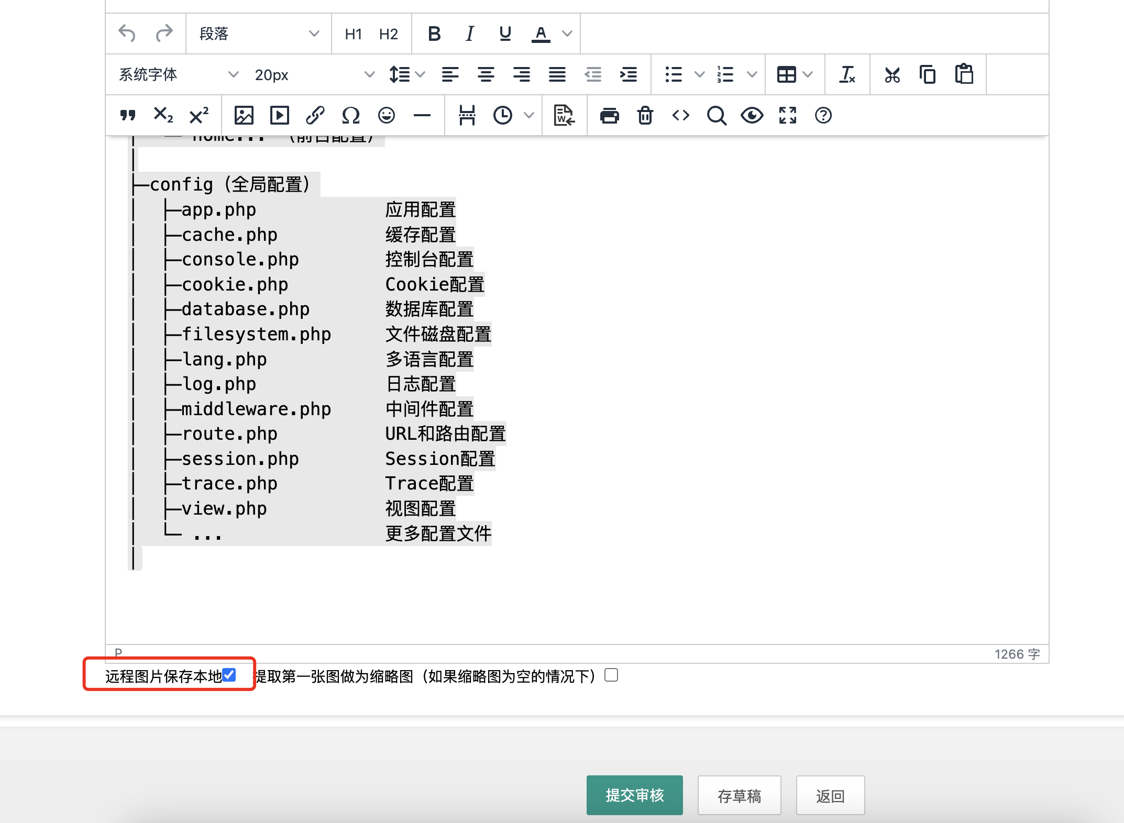Clear text formatting
The height and width of the screenshot is (823, 1124).
click(847, 75)
